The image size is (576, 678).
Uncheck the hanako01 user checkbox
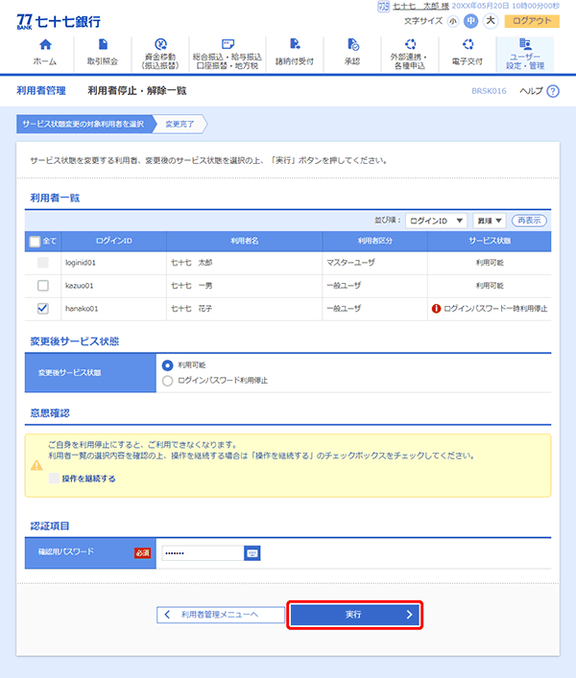[x=42, y=309]
